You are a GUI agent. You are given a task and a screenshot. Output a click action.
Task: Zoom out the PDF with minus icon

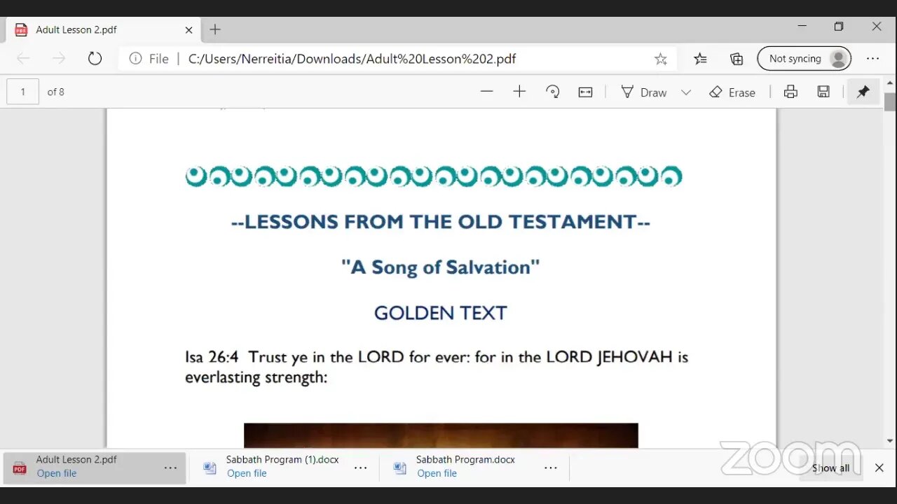(x=487, y=92)
